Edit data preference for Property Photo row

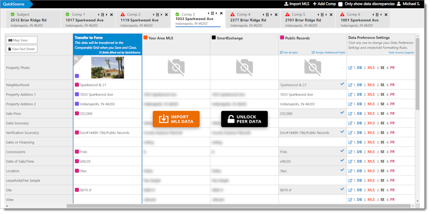tap(350, 68)
